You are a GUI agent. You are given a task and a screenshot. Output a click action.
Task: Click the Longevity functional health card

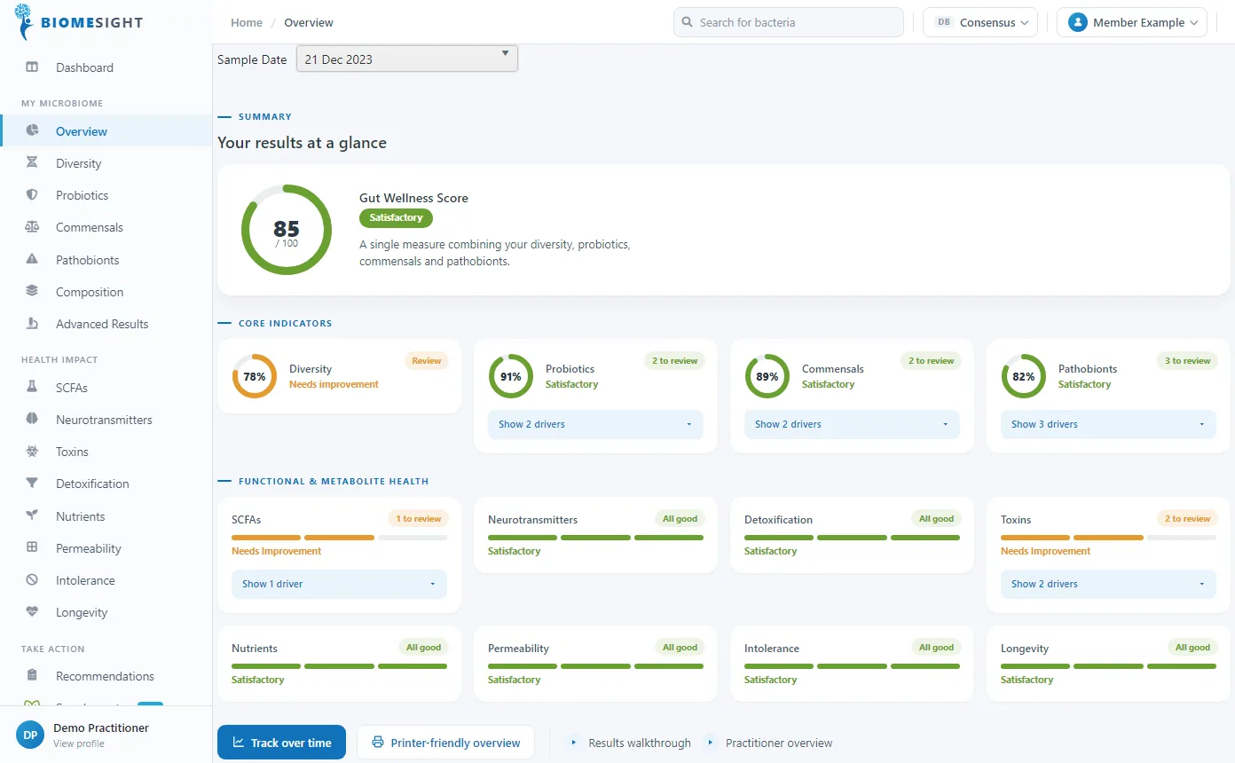[1108, 664]
